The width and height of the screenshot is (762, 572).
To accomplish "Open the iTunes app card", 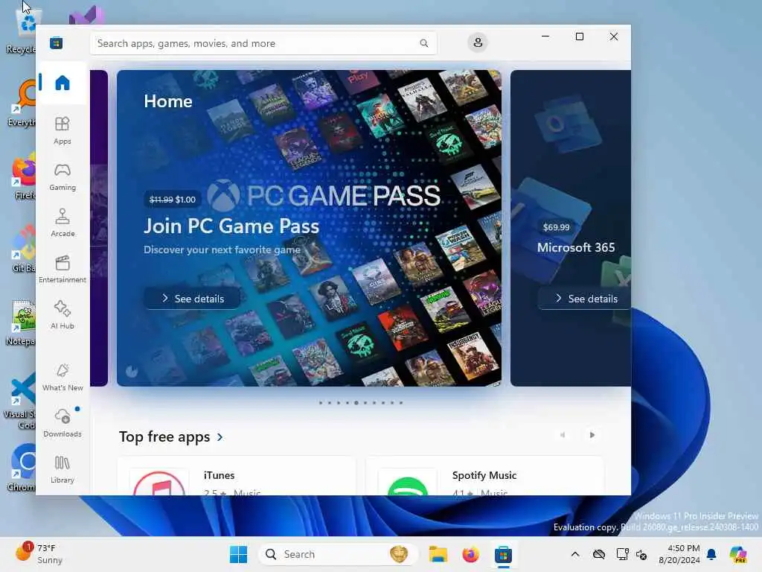I will (x=237, y=476).
